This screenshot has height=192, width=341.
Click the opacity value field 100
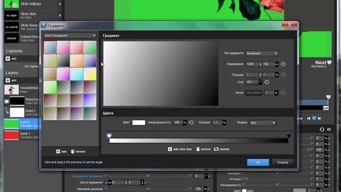178,123
